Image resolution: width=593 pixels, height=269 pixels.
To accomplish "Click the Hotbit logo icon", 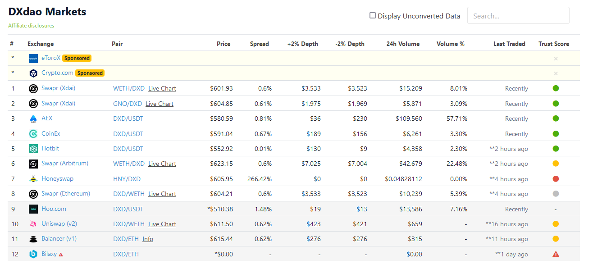I will pos(33,149).
